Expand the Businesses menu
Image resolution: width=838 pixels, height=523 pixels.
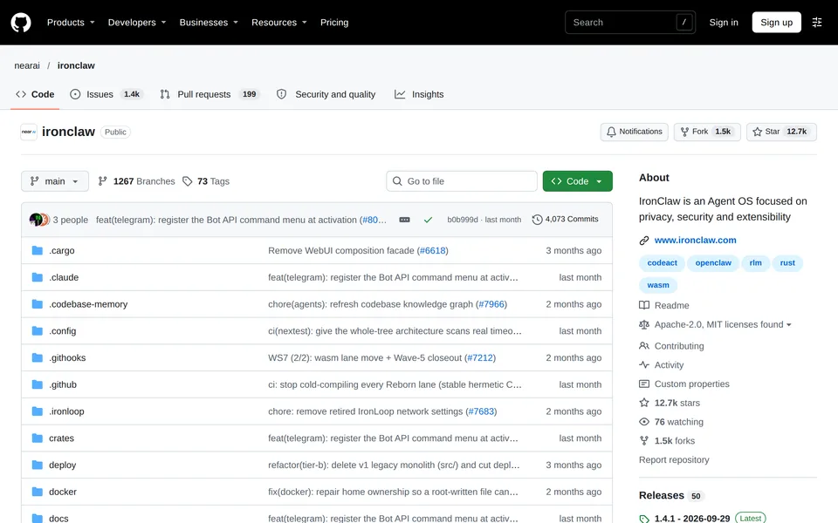(x=209, y=23)
